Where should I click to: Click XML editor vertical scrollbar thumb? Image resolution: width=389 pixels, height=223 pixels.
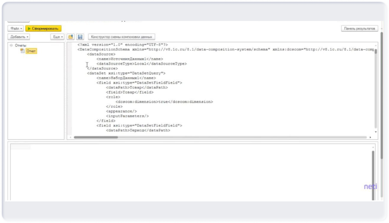376,51
